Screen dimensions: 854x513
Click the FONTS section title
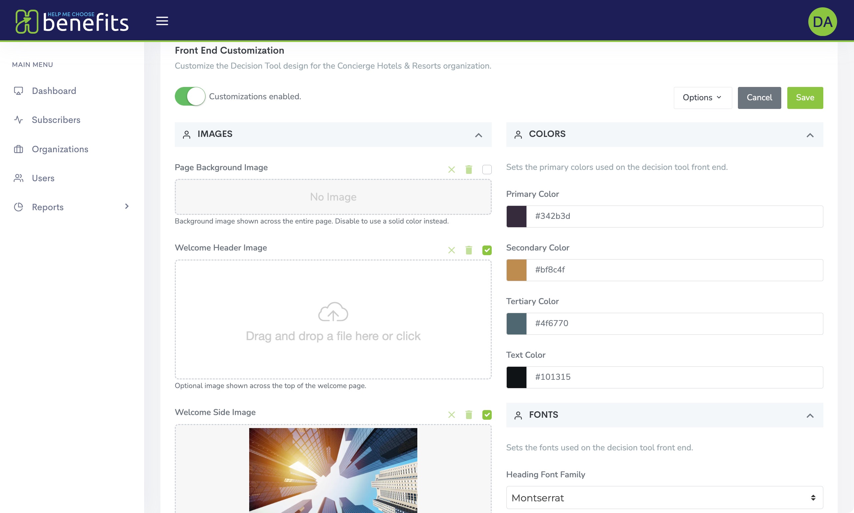click(x=543, y=415)
